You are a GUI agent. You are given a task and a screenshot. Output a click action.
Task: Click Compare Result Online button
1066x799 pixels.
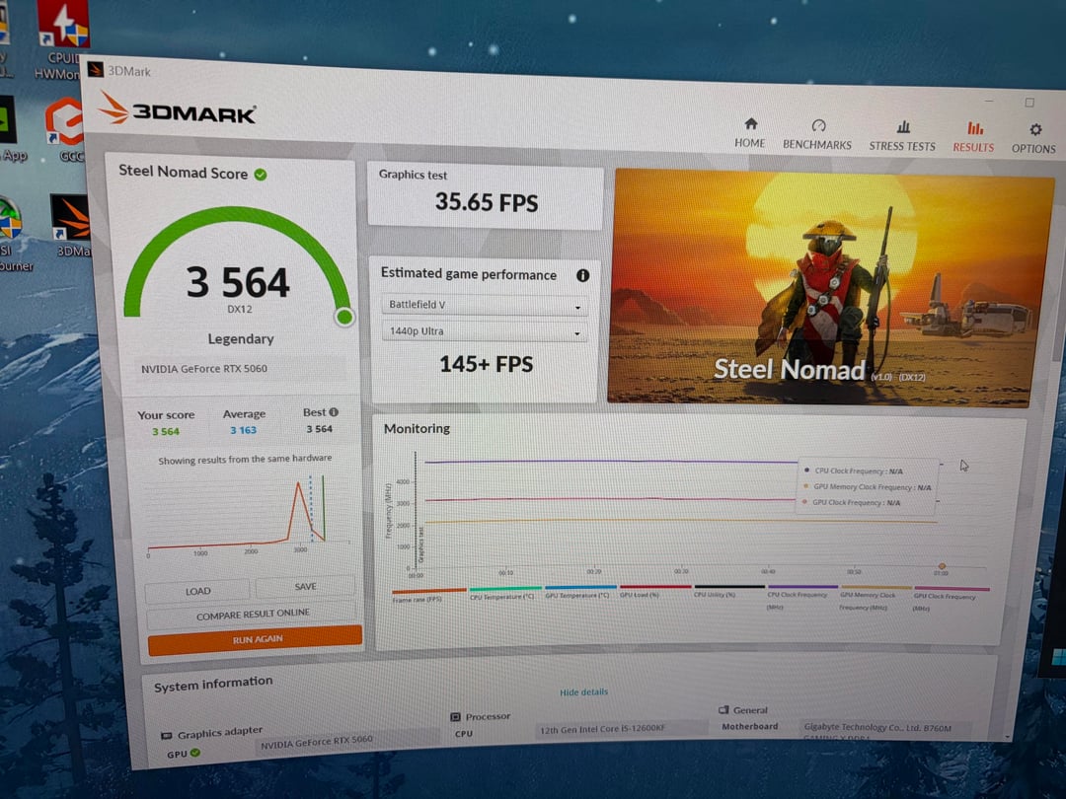pos(253,614)
